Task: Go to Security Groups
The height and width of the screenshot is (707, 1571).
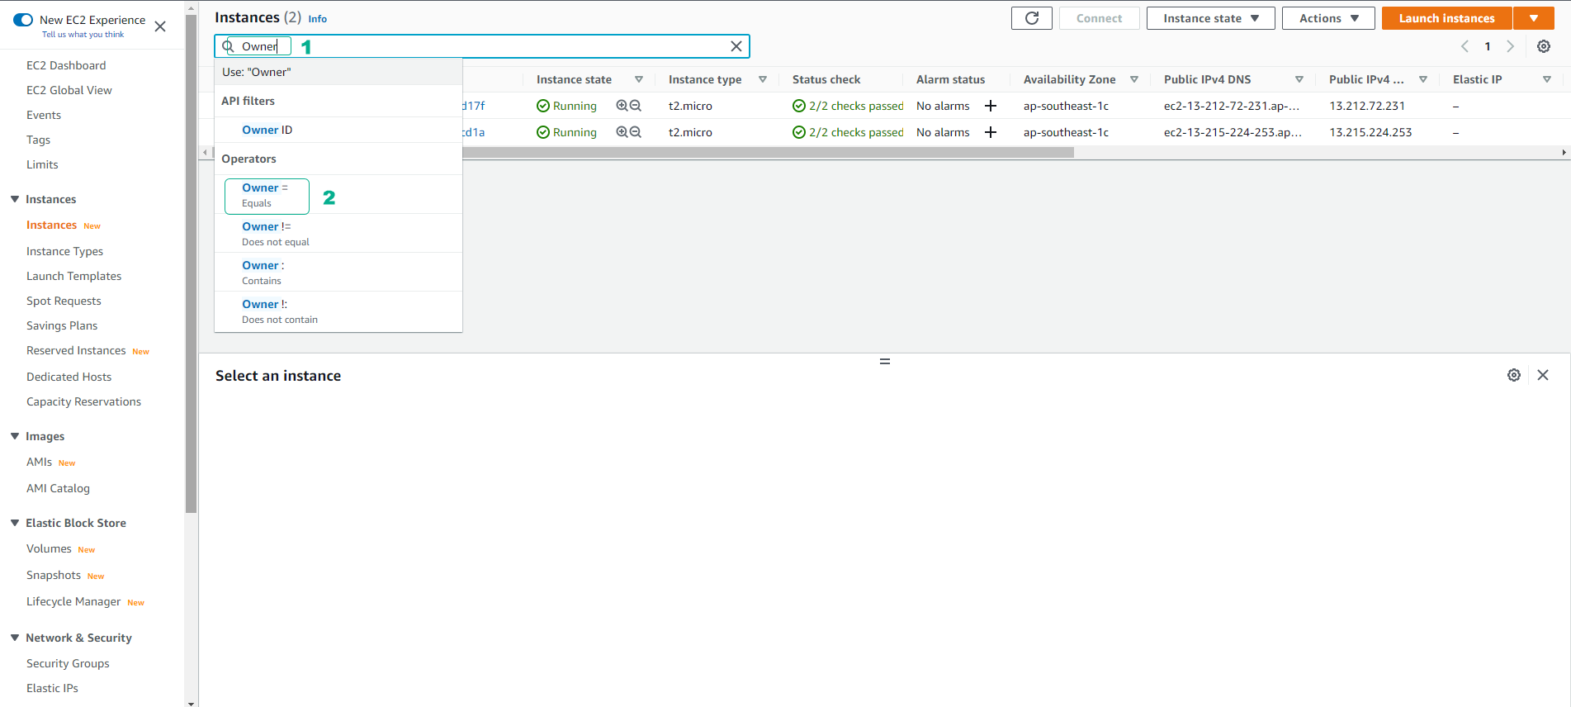Action: [68, 663]
